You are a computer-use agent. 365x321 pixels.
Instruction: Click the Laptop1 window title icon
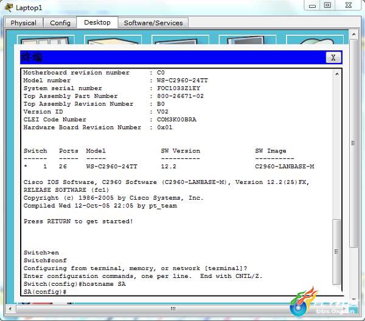9,7
